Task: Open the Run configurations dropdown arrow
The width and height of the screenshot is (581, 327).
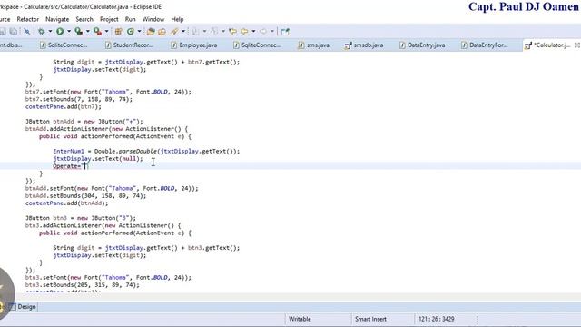Action: point(69,32)
